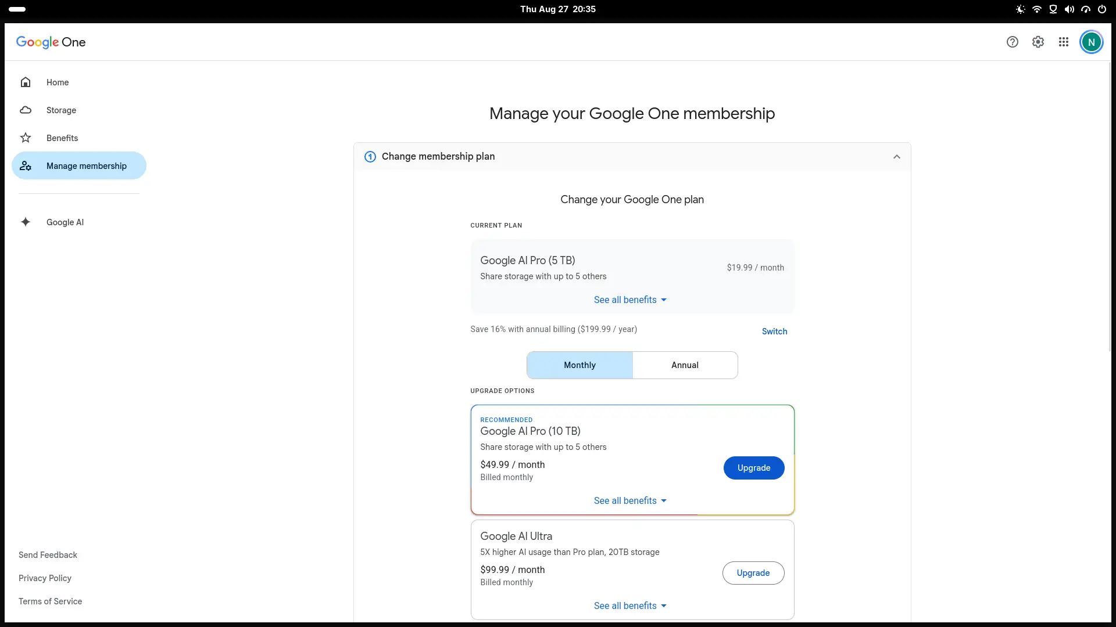1116x627 pixels.
Task: Click the Manage membership person-gear icon
Action: point(26,166)
